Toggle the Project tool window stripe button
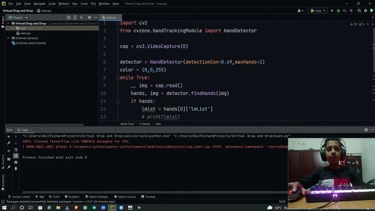Screen dimensions: 375x211 [3, 22]
